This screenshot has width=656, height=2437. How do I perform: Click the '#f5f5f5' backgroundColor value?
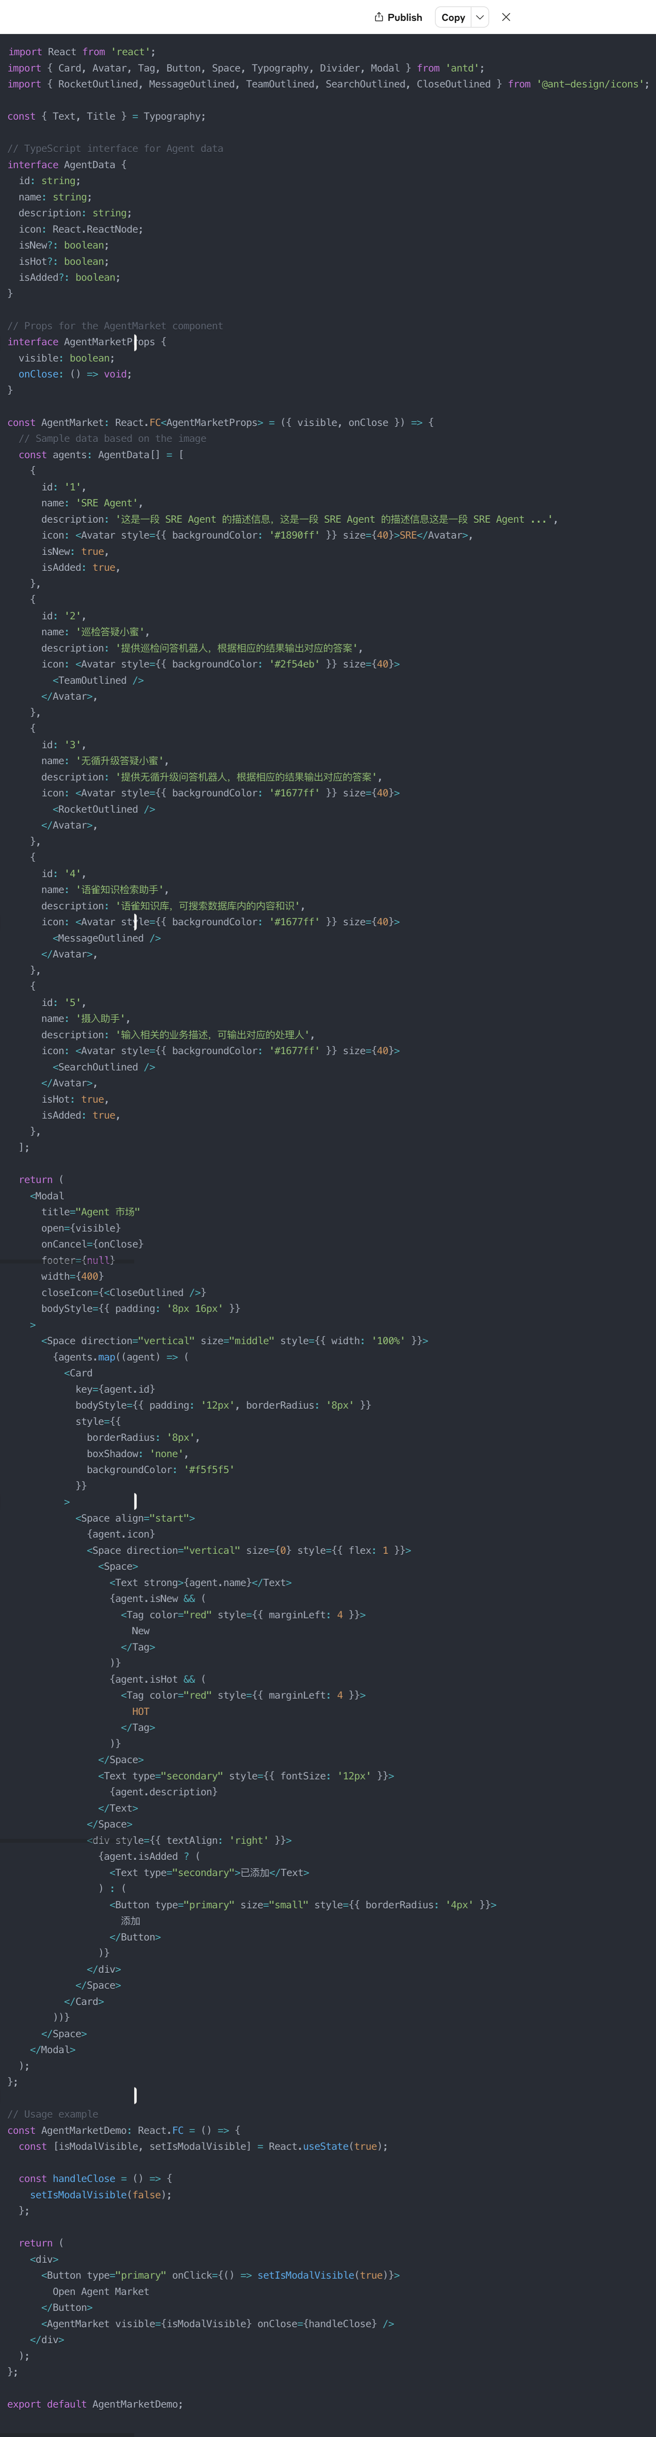click(209, 1469)
